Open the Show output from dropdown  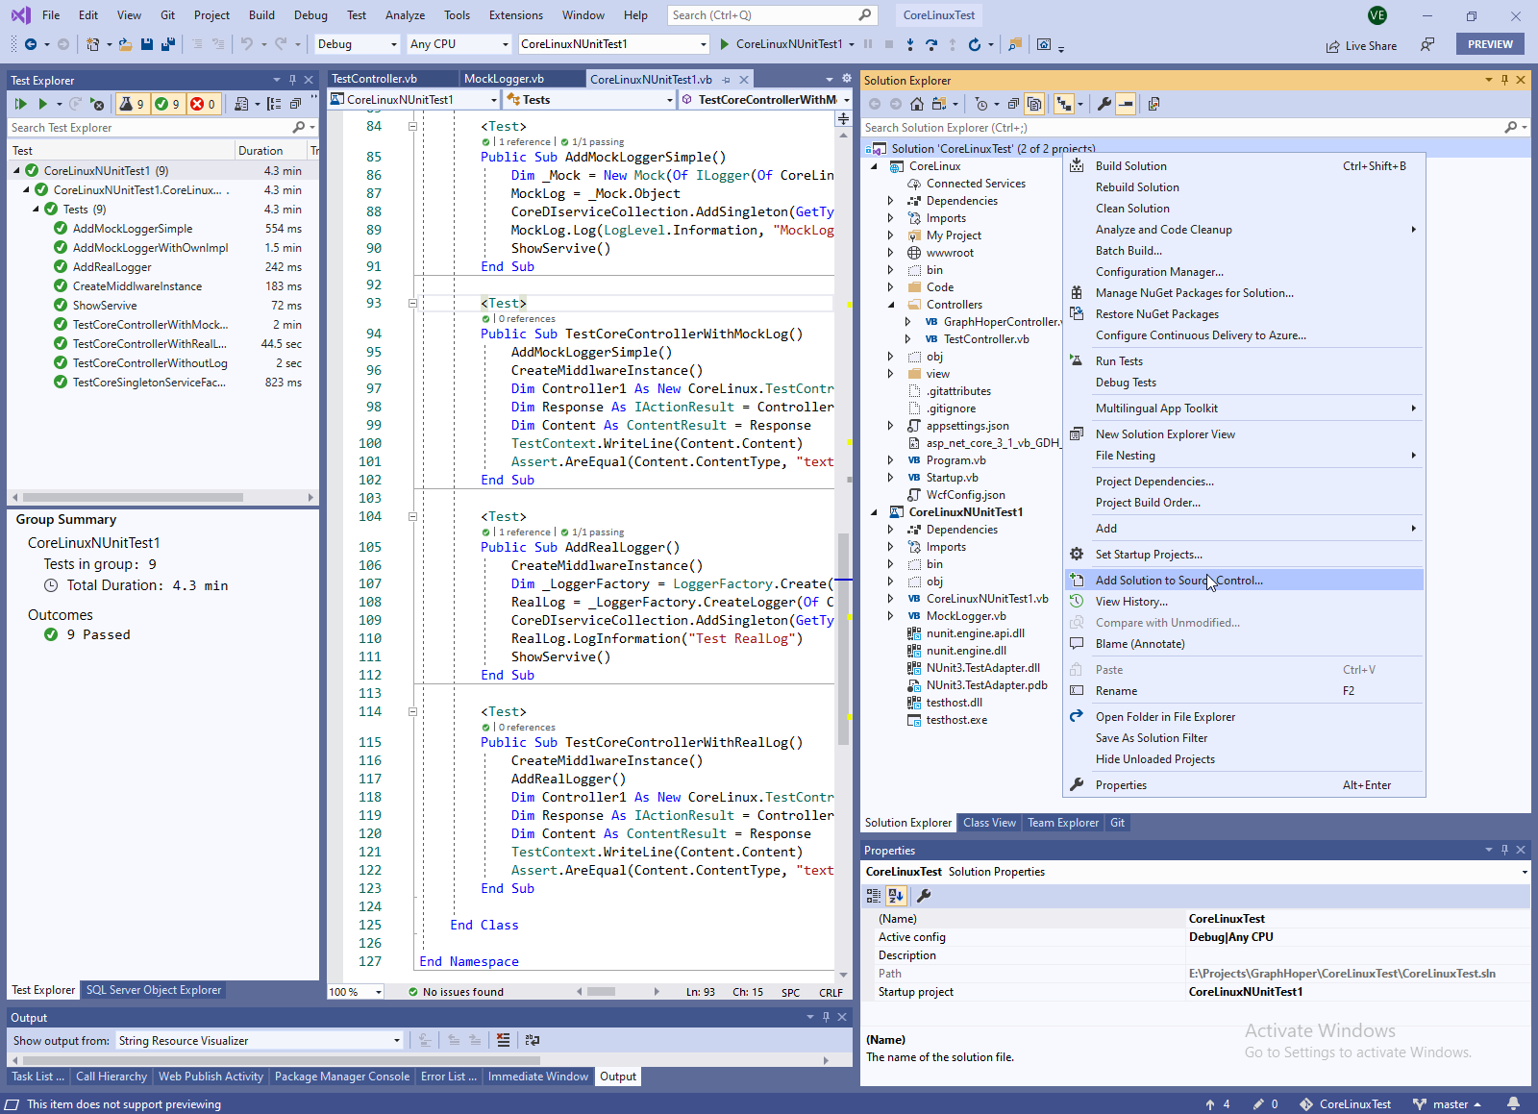(260, 1040)
